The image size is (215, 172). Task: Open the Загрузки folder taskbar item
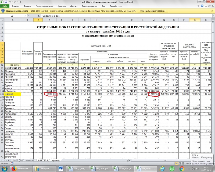pos(45,169)
